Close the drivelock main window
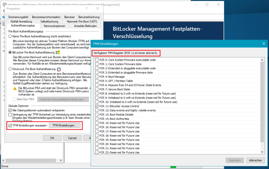269x169 pixels. click(218, 5)
